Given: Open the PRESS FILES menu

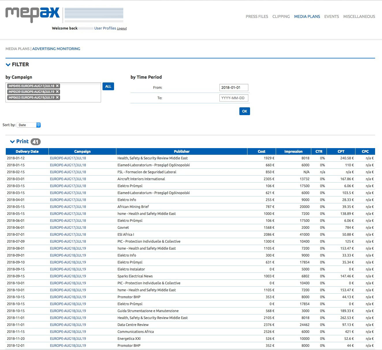Looking at the screenshot, I should click(257, 16).
